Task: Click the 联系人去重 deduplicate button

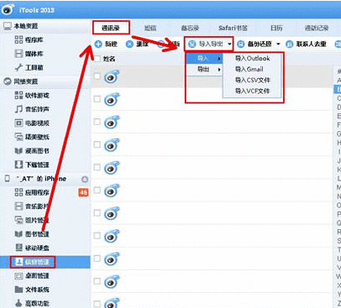Action: tap(306, 44)
